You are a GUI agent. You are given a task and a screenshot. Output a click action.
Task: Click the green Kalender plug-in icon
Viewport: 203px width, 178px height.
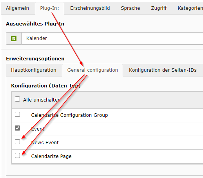pos(14,38)
